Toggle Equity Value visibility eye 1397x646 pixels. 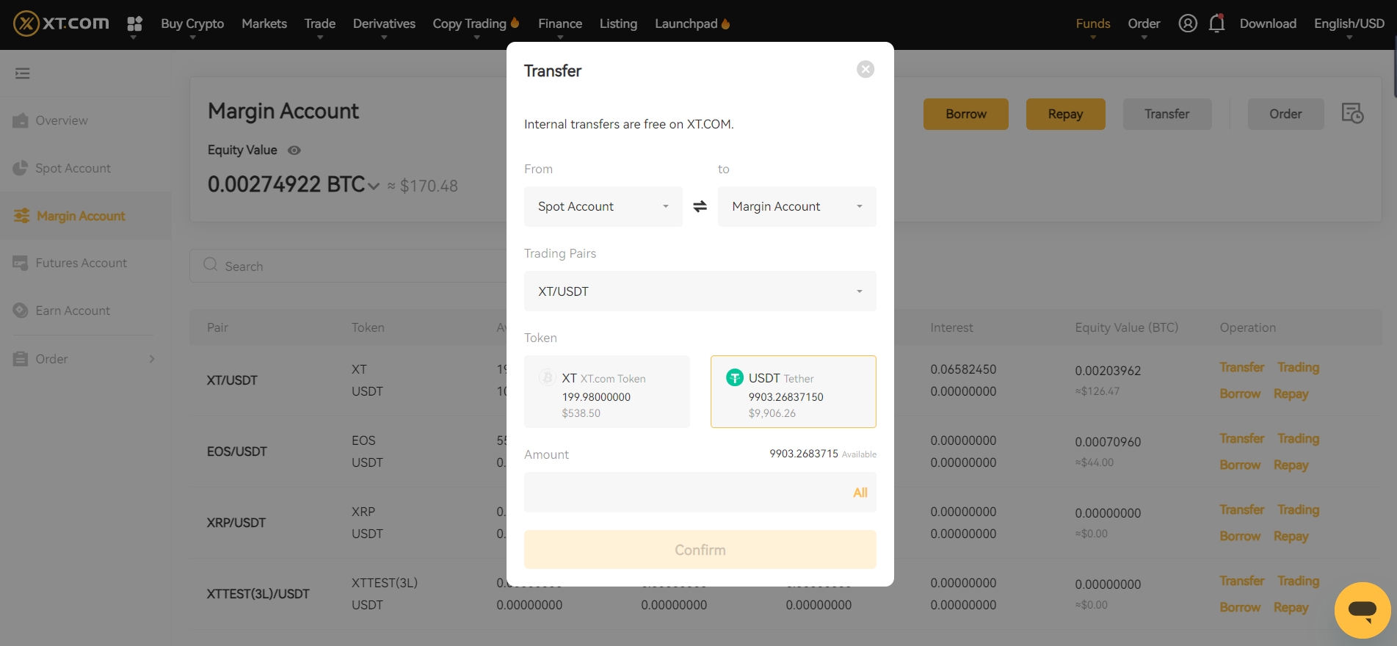(x=294, y=150)
